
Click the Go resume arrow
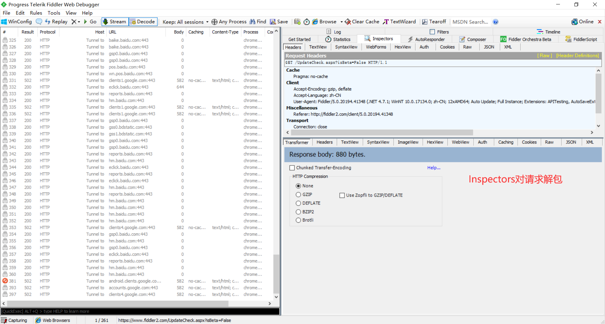point(90,22)
